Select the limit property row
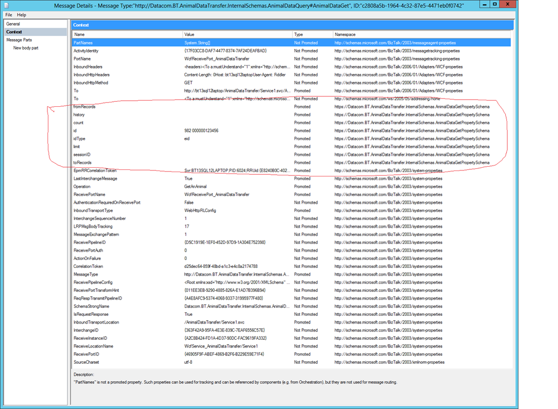Screen dimensions: 558x409 (x=292, y=146)
